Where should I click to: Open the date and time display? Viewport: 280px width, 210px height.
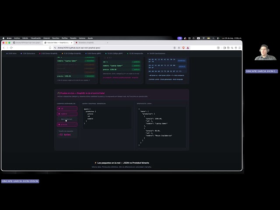231,38
